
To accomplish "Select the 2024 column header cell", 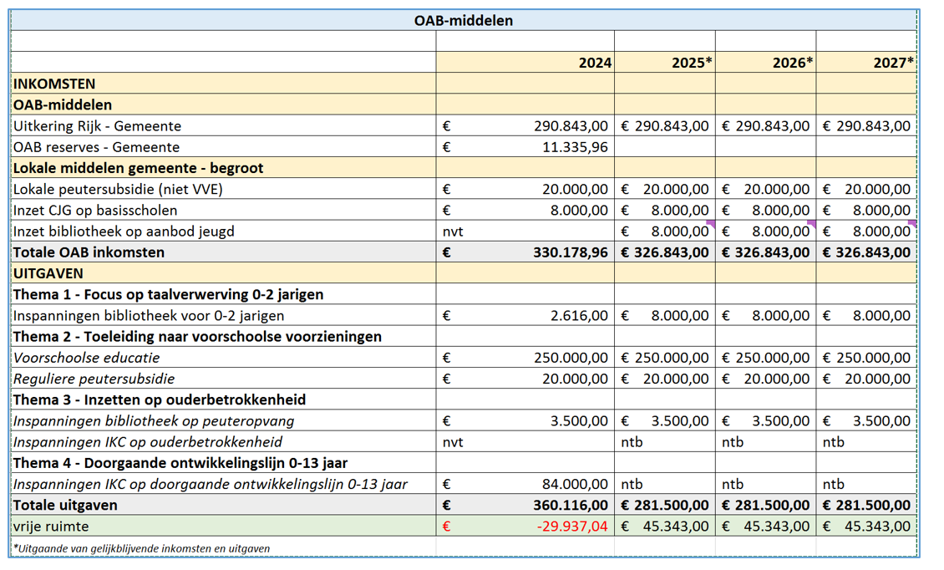I will tap(525, 63).
